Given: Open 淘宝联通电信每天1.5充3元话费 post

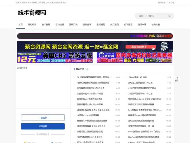Looking at the screenshot, I should [91, 88].
